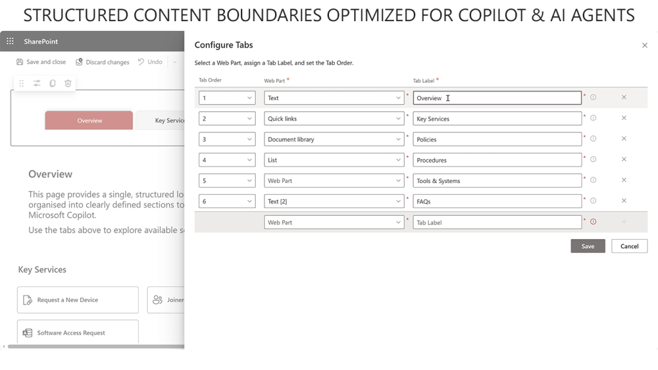Open web part properties sliders icon
Screen dimensions: 658x370
point(37,84)
